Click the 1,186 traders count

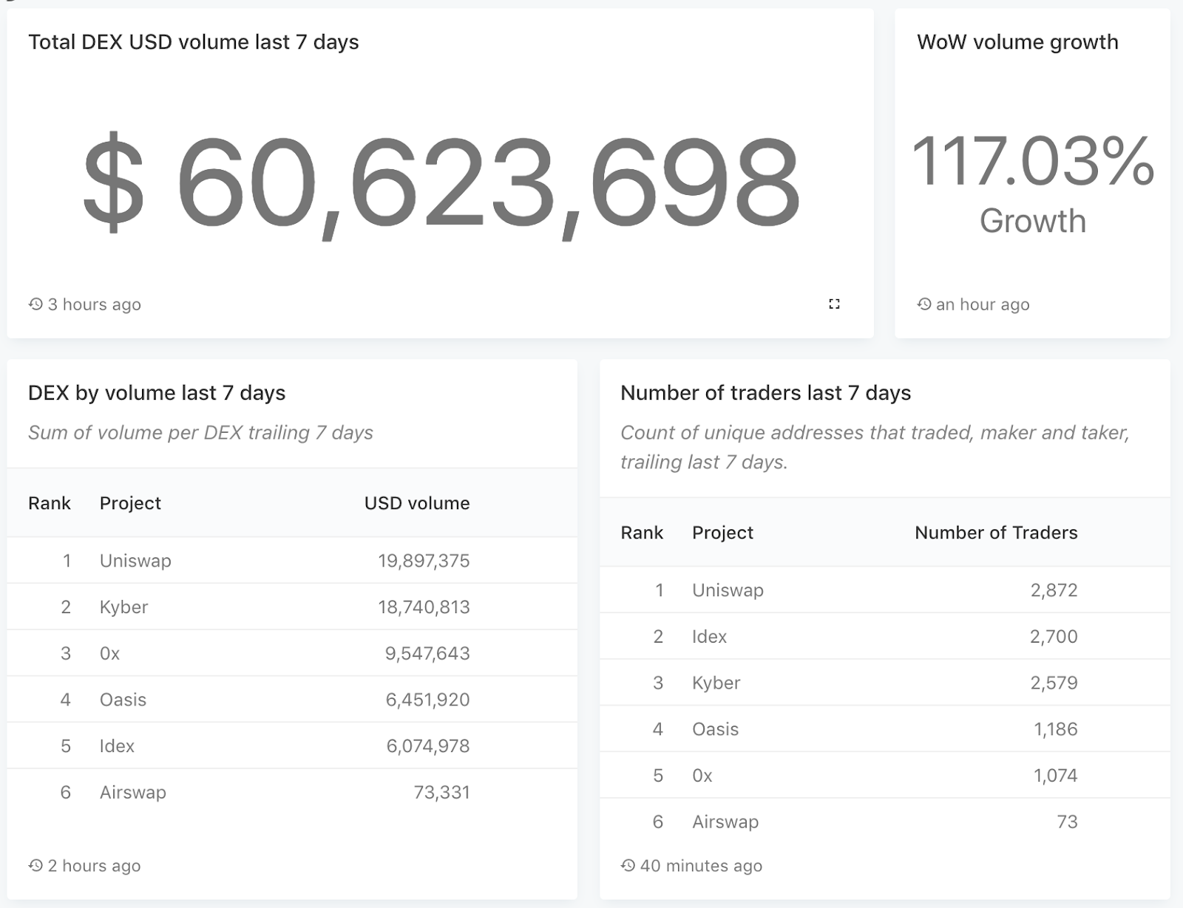click(x=1055, y=729)
